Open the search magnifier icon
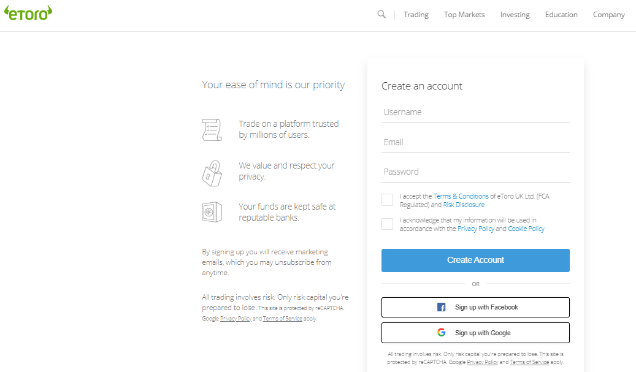This screenshot has height=372, width=636. pyautogui.click(x=381, y=15)
